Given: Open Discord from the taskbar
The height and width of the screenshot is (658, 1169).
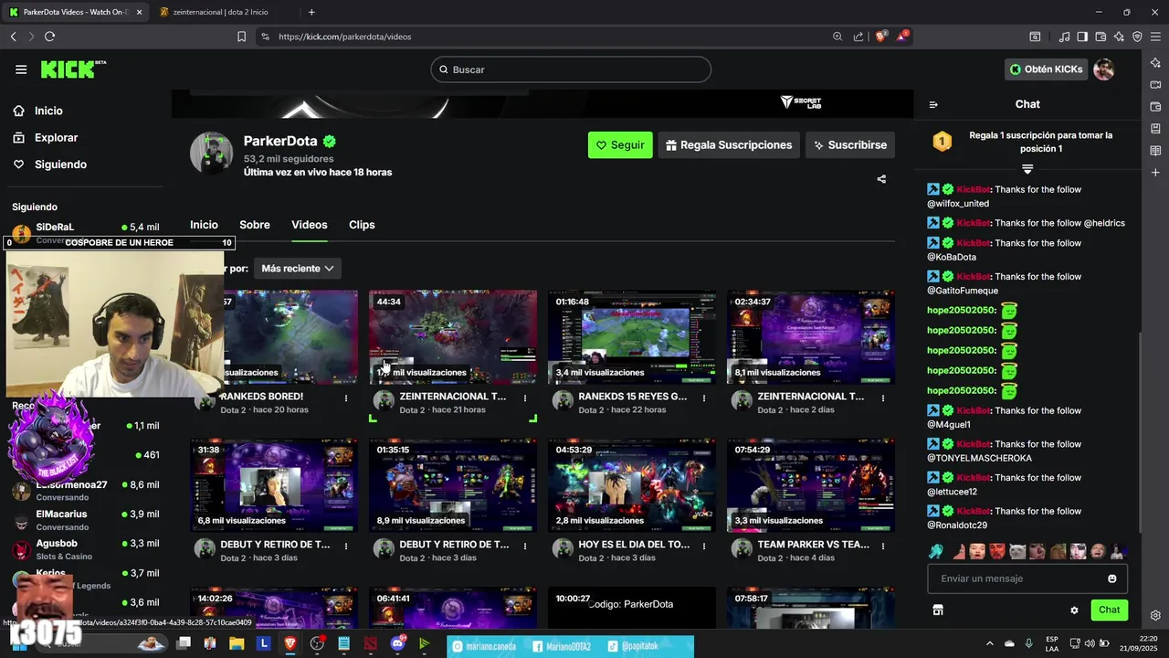Looking at the screenshot, I should pyautogui.click(x=397, y=643).
